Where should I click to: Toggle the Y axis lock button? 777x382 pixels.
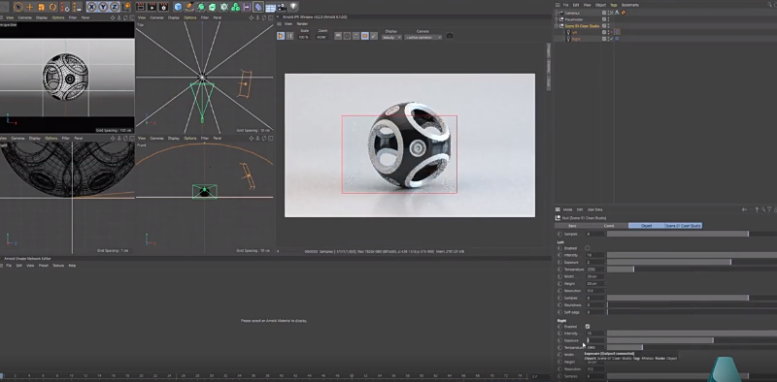(103, 7)
